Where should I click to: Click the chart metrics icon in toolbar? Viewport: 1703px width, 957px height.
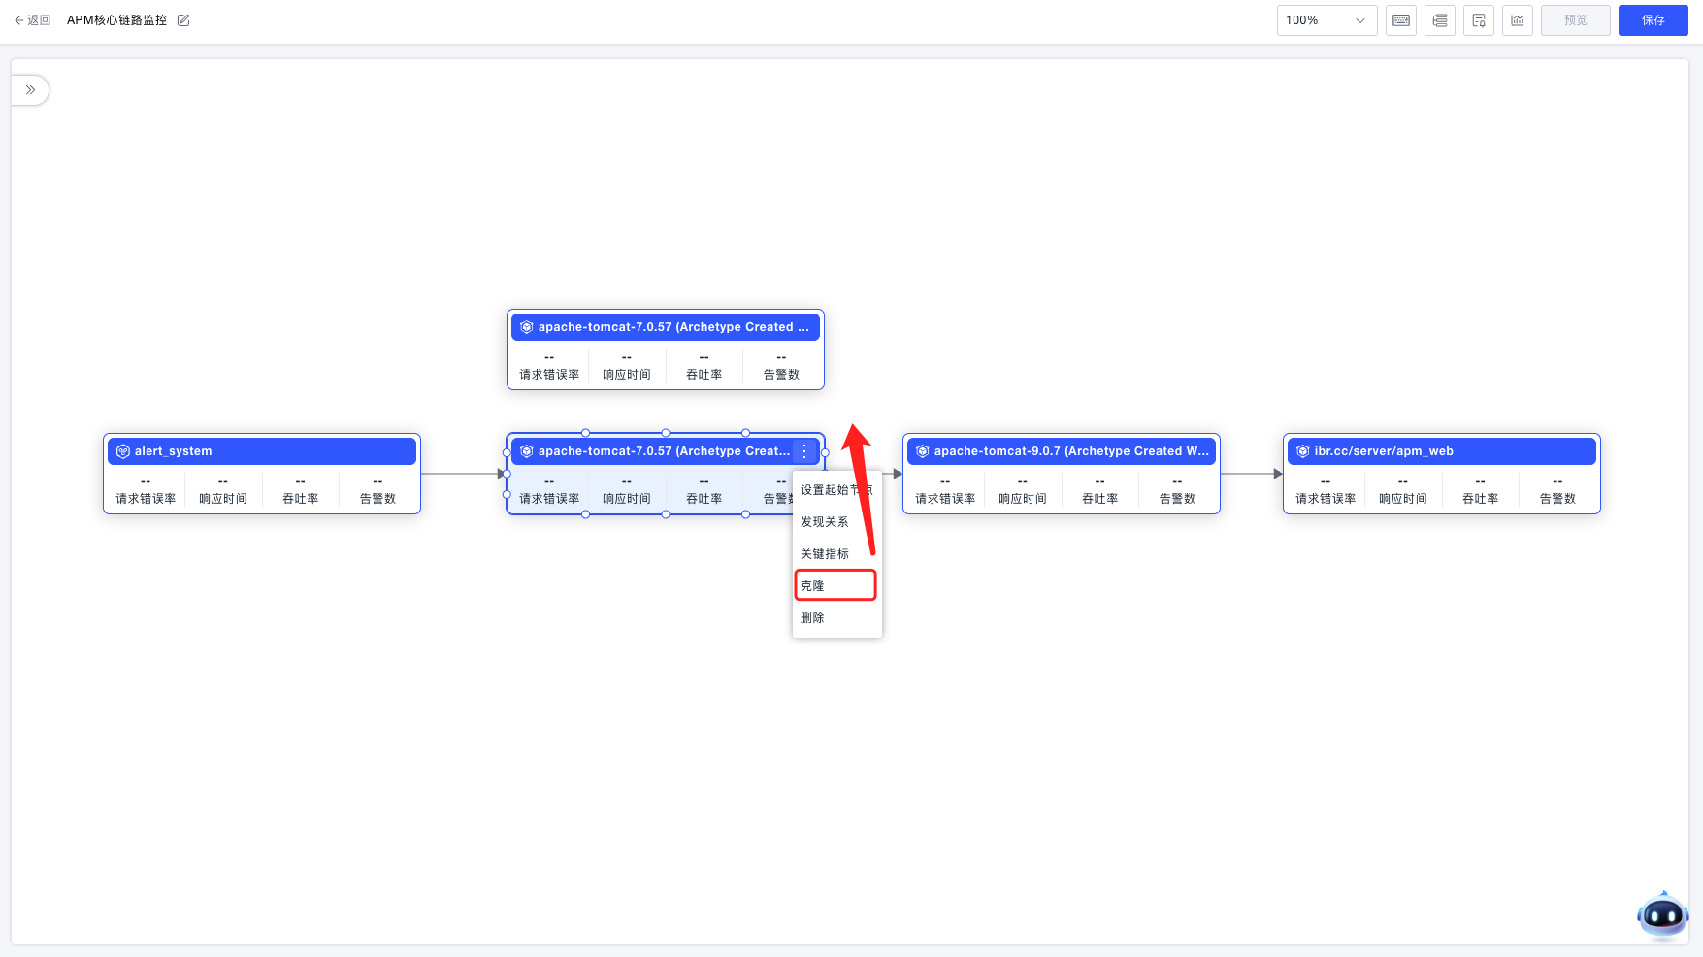click(1517, 20)
